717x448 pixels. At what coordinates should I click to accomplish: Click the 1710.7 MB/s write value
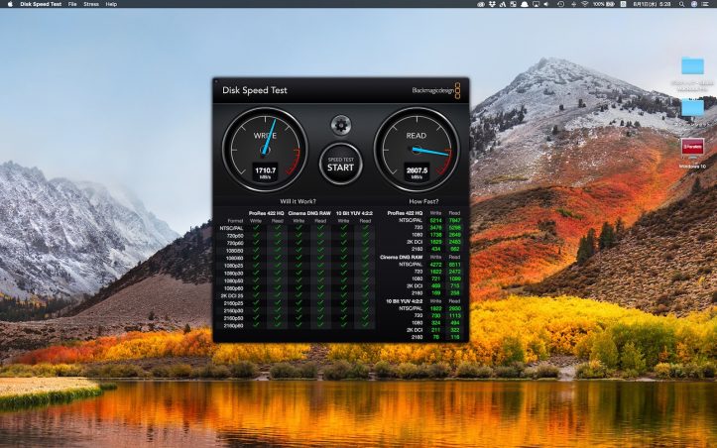[265, 170]
